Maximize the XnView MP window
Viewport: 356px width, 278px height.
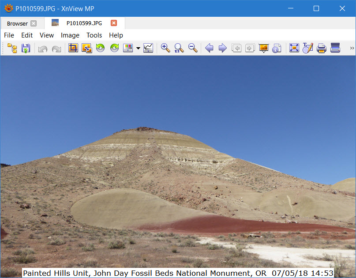pos(316,8)
